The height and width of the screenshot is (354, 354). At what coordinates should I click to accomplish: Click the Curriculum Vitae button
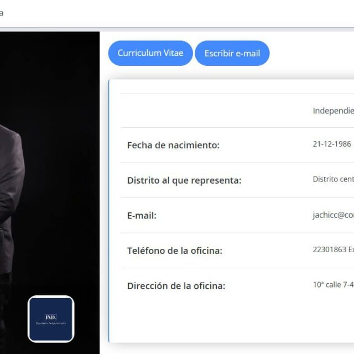click(x=150, y=53)
